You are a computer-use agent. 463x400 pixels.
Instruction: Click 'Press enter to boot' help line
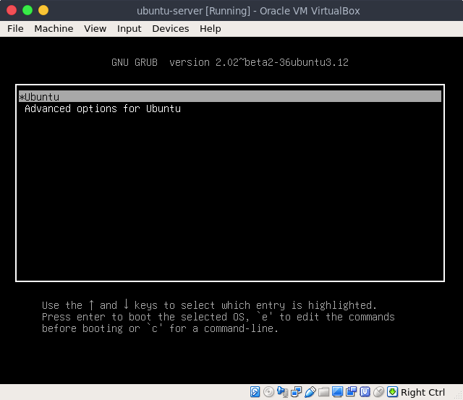tap(218, 317)
